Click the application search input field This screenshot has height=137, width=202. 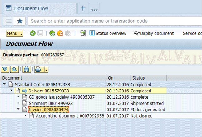pyautogui.click(x=115, y=21)
